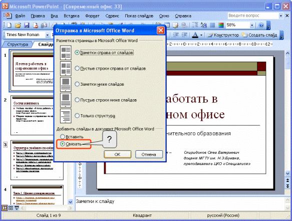Screen dimensions: 292x221
Task: Click the E-mail recipient toolbar icon
Action: pos(44,25)
